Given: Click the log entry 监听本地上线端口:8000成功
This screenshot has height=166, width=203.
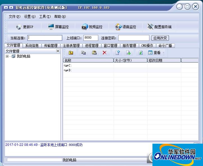Looking at the screenshot, I should click(x=44, y=145).
